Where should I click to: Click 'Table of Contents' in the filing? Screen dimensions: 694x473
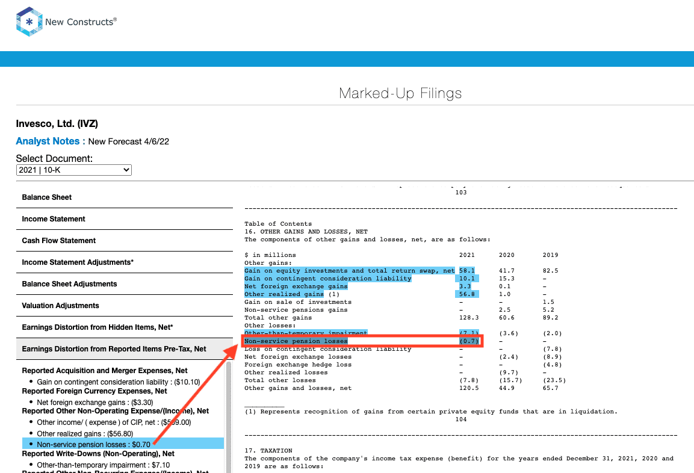tap(278, 224)
